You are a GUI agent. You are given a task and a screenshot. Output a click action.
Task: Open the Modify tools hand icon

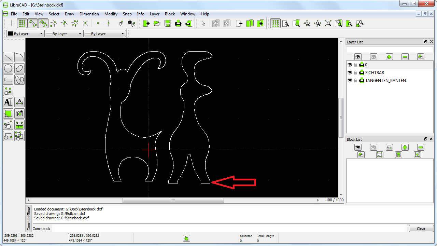pyautogui.click(x=8, y=125)
